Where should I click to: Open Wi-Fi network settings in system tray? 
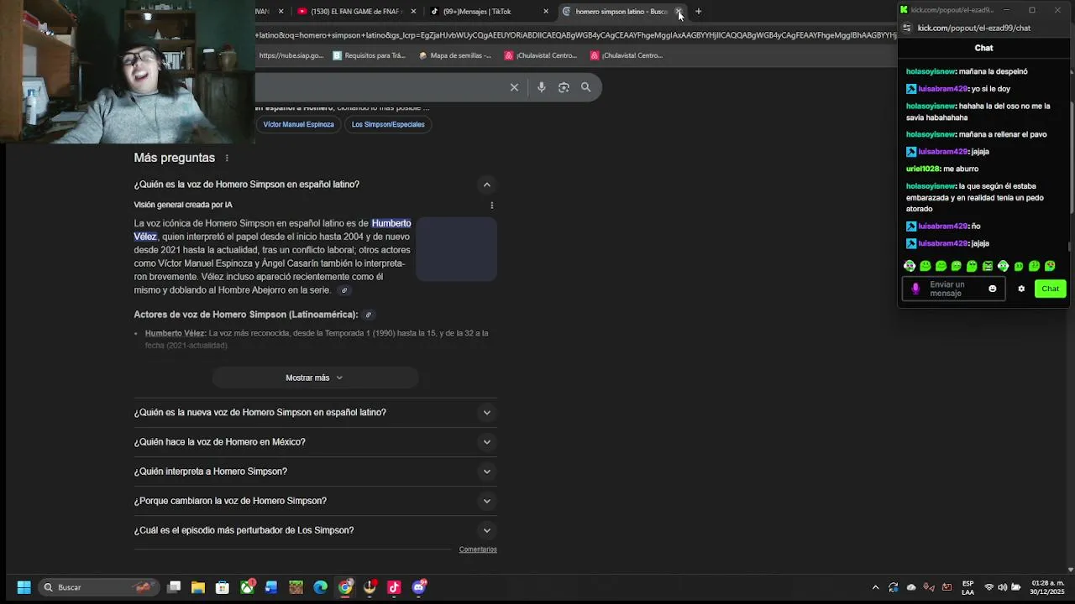[988, 587]
